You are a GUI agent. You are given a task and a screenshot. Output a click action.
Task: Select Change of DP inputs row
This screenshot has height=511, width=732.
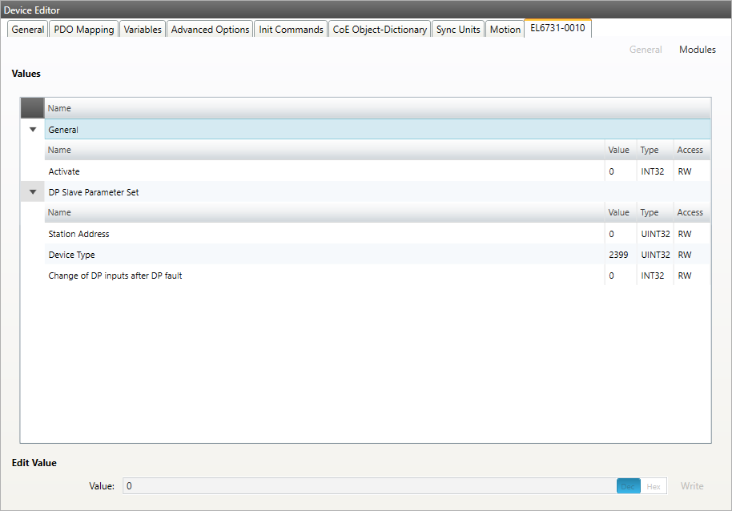tap(320, 276)
